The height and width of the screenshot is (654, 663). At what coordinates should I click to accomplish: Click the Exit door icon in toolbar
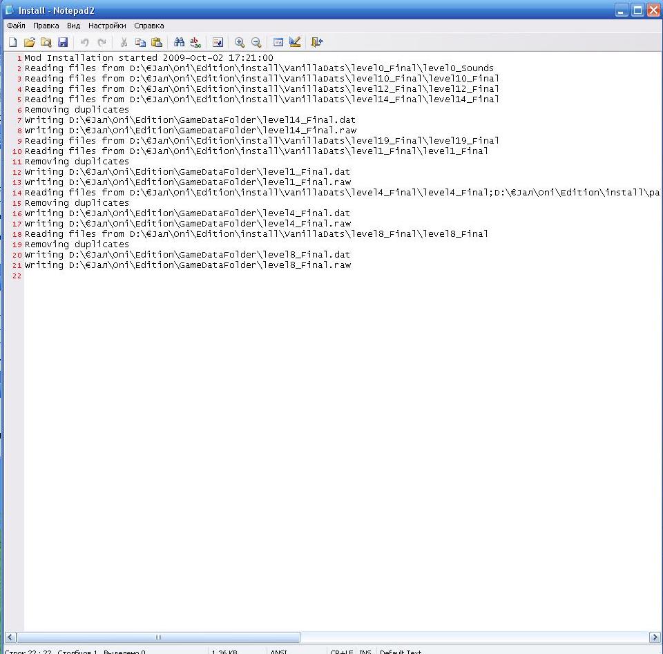(316, 42)
